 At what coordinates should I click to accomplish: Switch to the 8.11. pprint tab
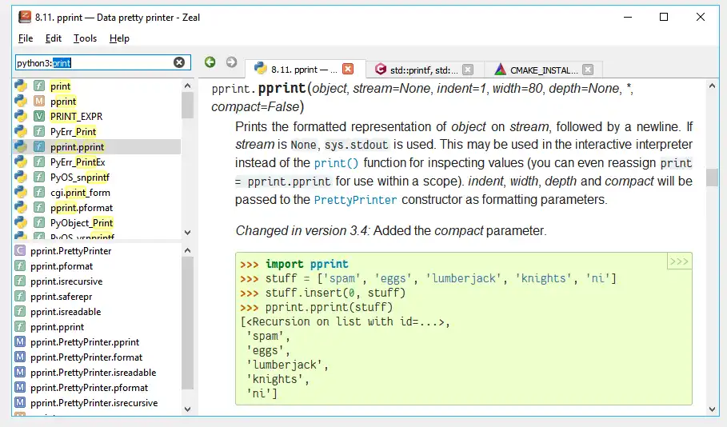pos(305,69)
